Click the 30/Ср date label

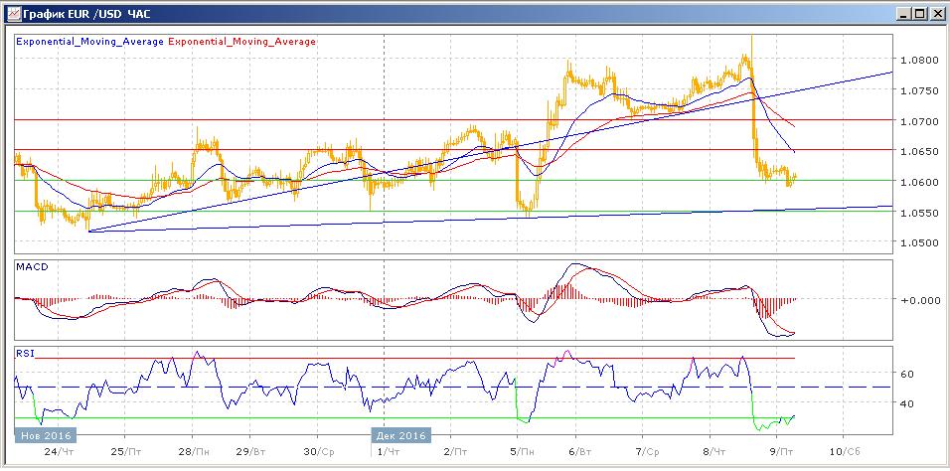point(319,452)
